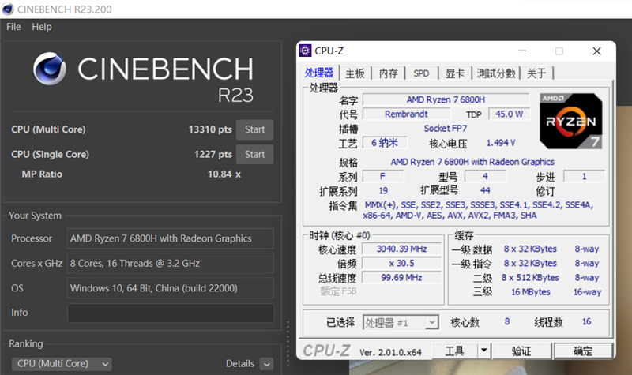
Task: Switch to the 关于 tab in CPU-Z
Action: click(537, 73)
